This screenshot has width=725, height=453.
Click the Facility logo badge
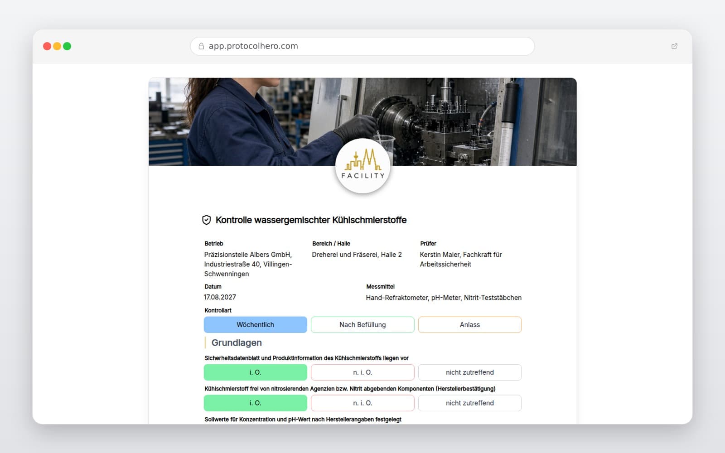362,166
